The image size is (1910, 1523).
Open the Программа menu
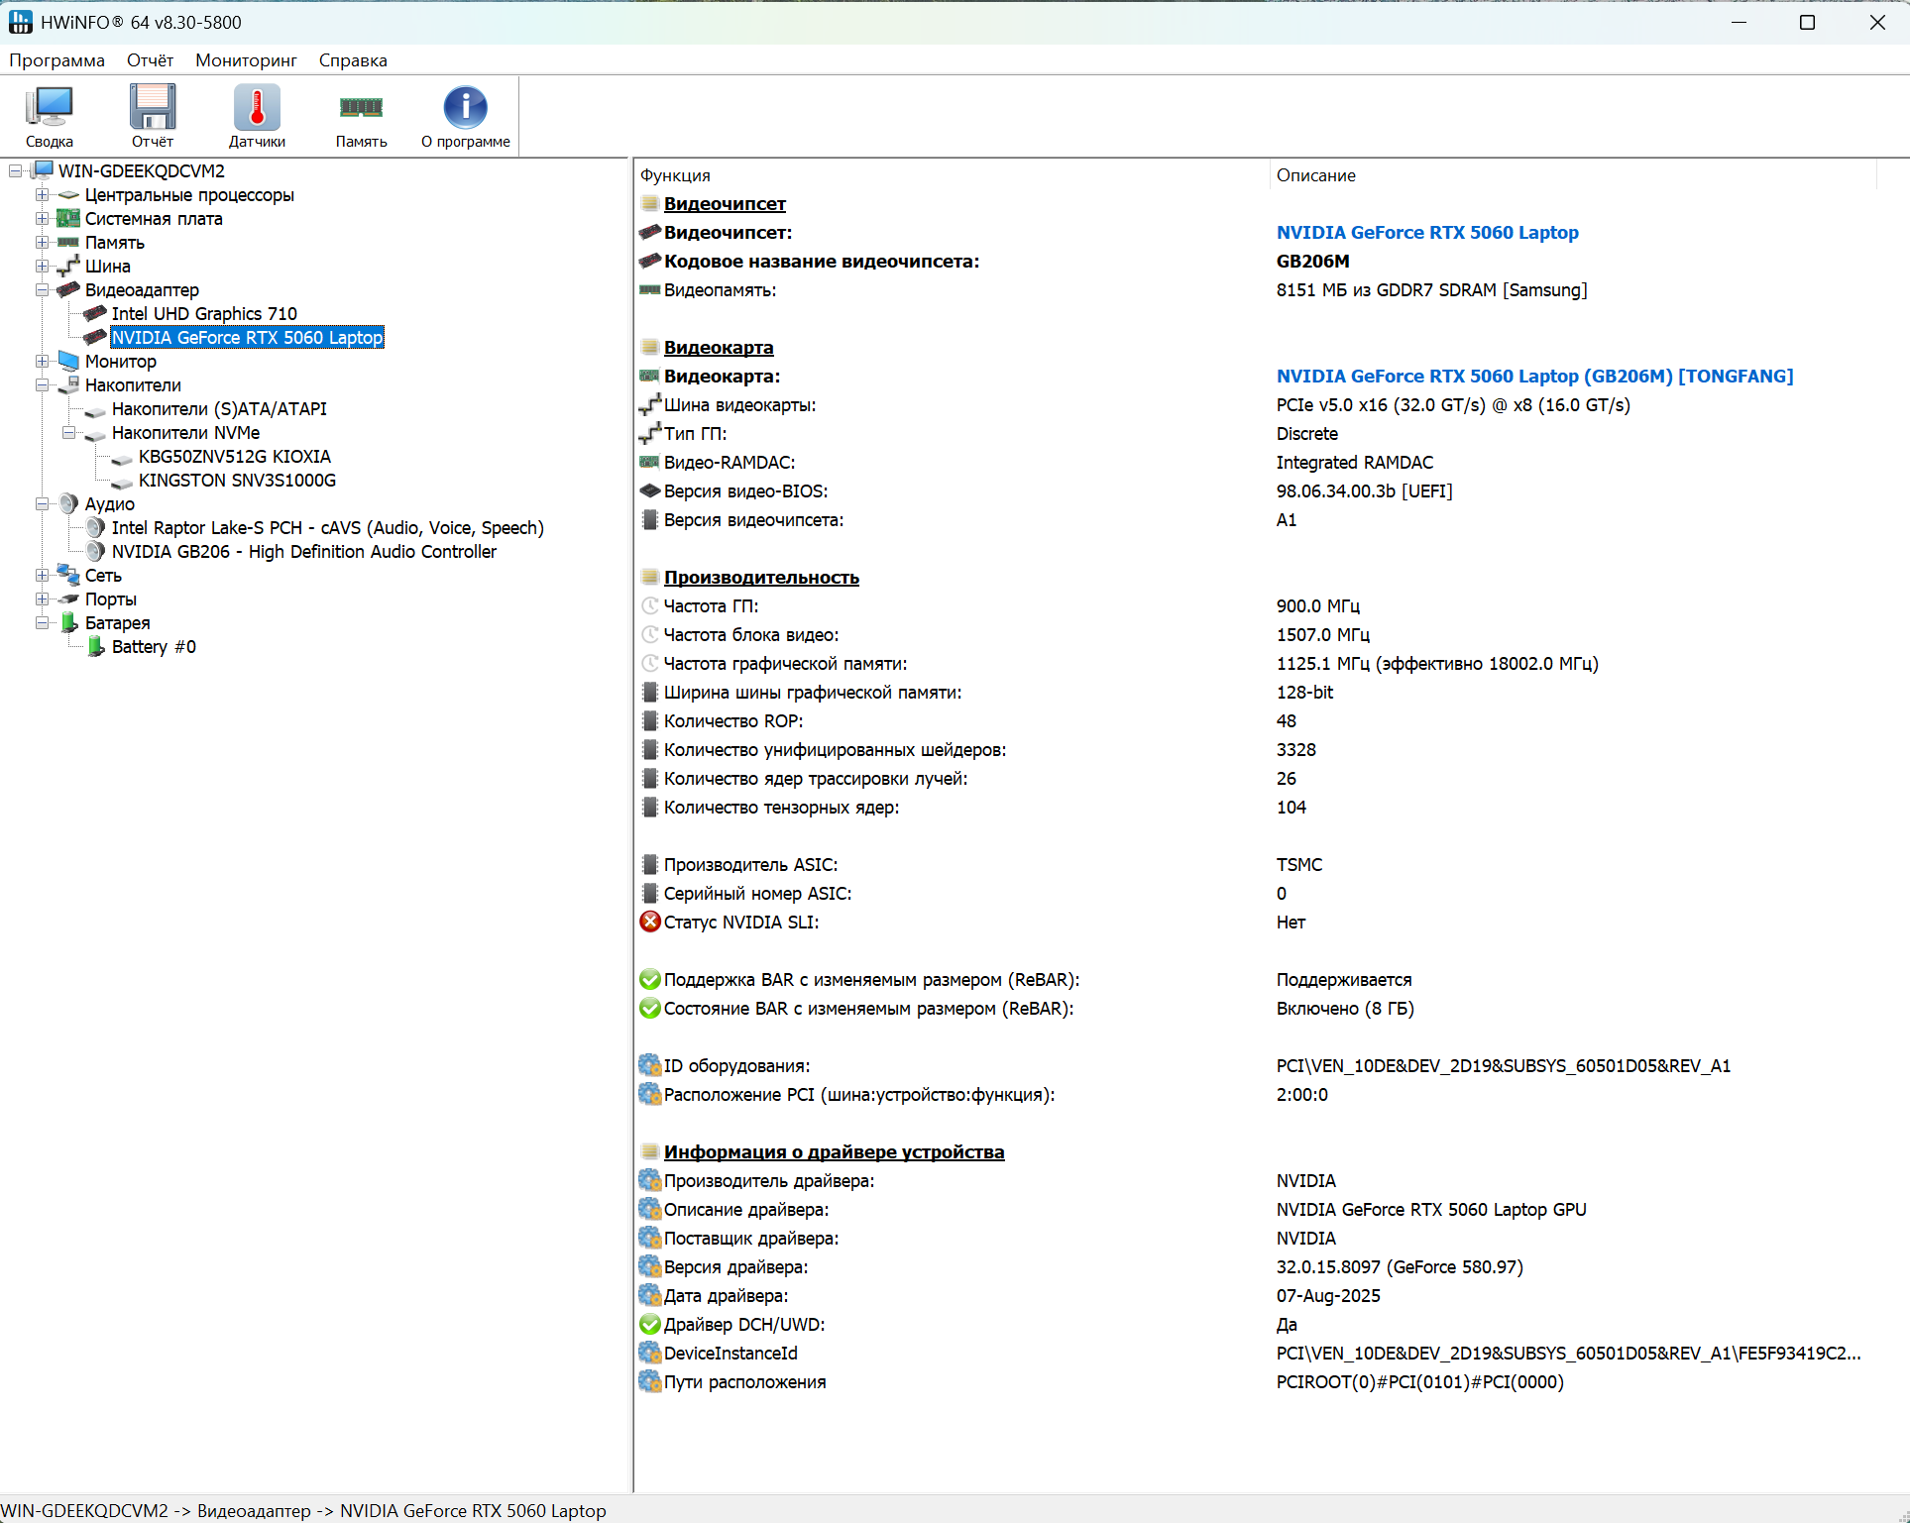click(x=57, y=60)
